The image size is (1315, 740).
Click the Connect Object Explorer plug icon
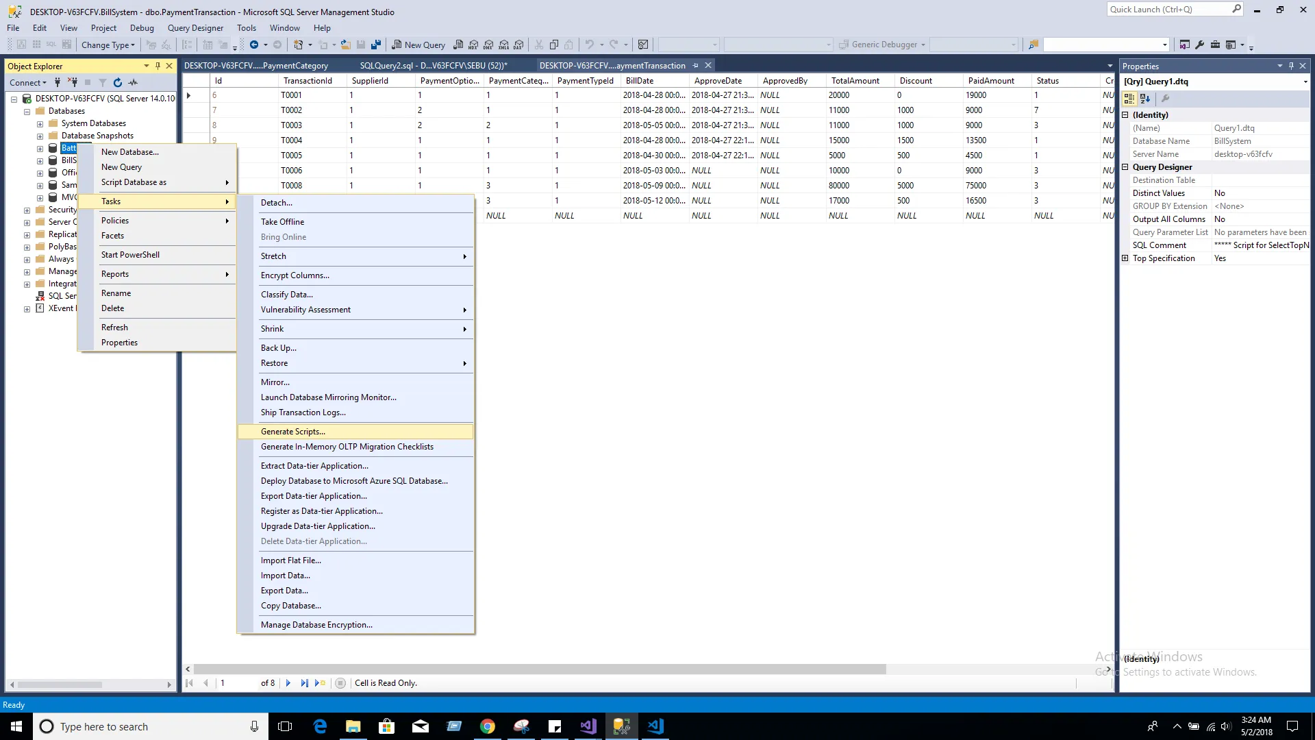click(x=58, y=82)
